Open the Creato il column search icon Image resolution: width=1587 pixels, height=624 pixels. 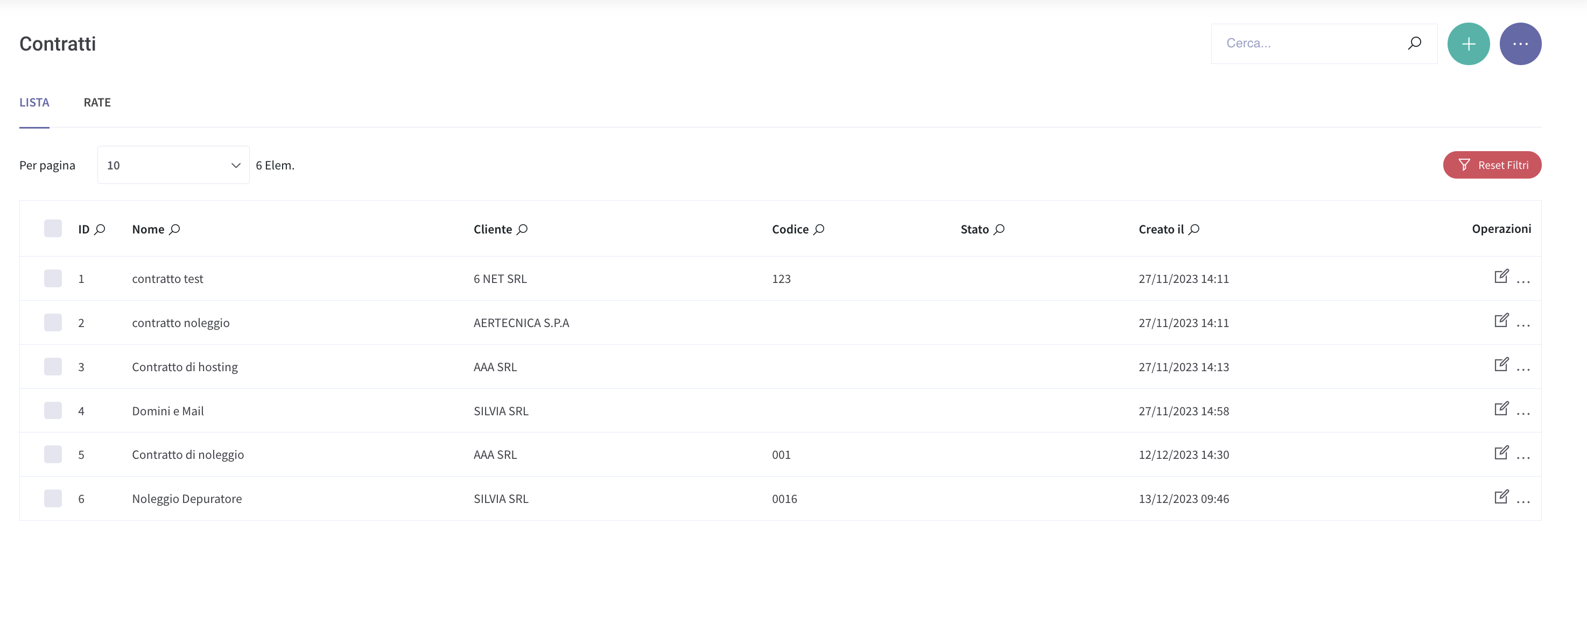pyautogui.click(x=1194, y=229)
